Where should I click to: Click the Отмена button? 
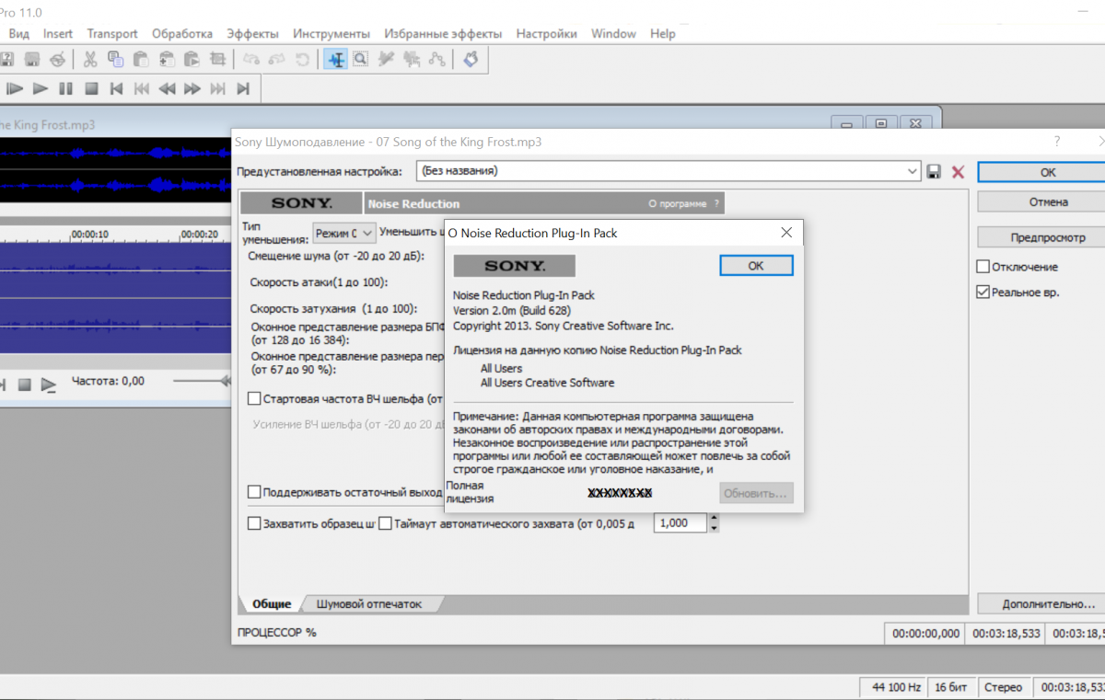pos(1048,201)
